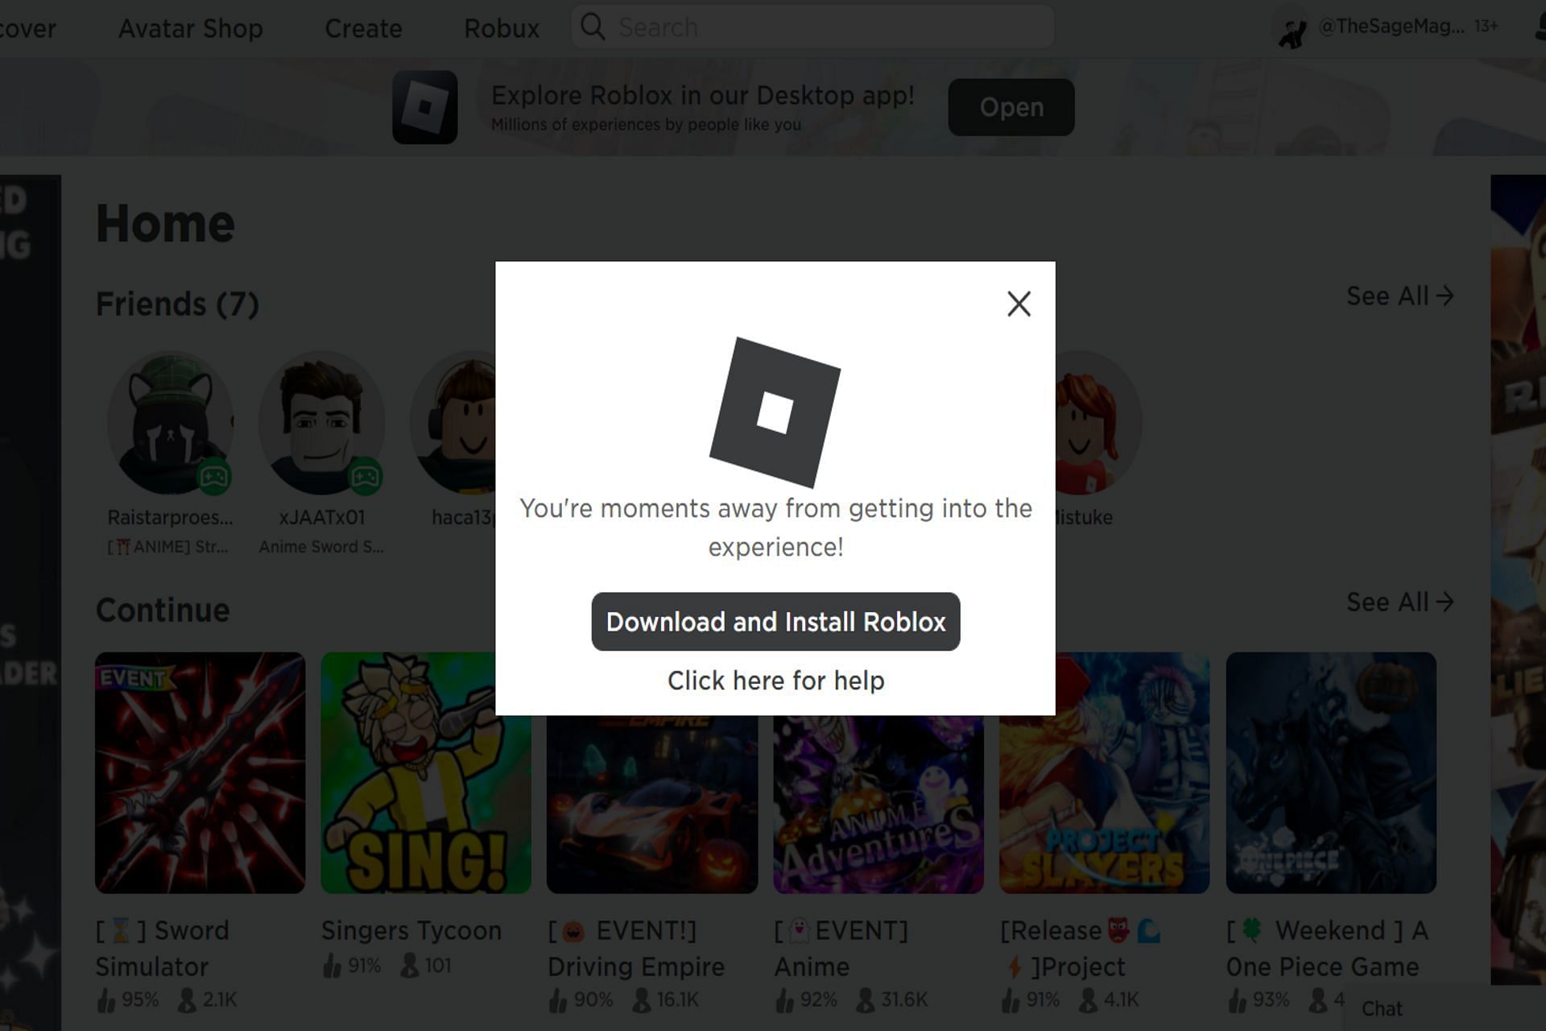Open xJAATx01 friend avatar
Screen dimensions: 1546x1031
tap(321, 423)
